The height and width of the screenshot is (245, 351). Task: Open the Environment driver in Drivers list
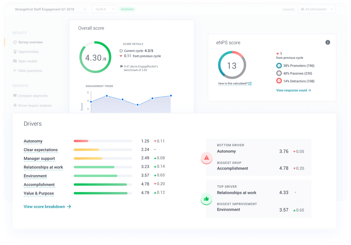(x=35, y=176)
